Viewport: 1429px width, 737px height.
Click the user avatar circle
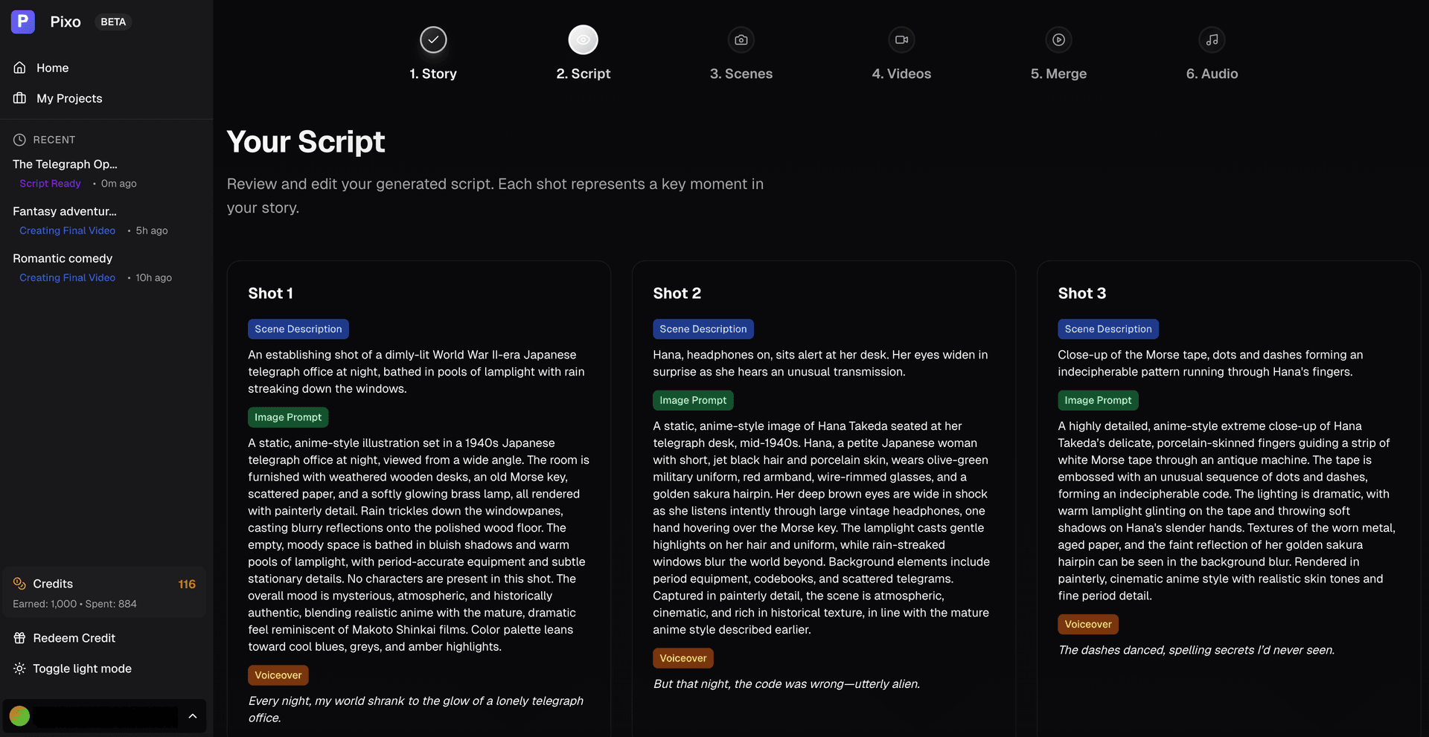coord(19,716)
